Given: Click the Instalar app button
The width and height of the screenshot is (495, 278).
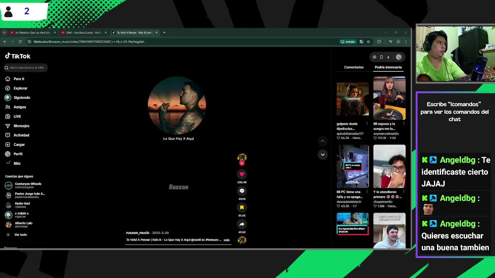Looking at the screenshot, I should [348, 42].
